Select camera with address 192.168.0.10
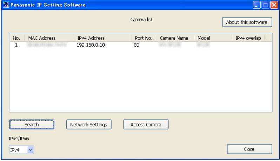Viewport: 280px width, 161px height. coord(91,45)
